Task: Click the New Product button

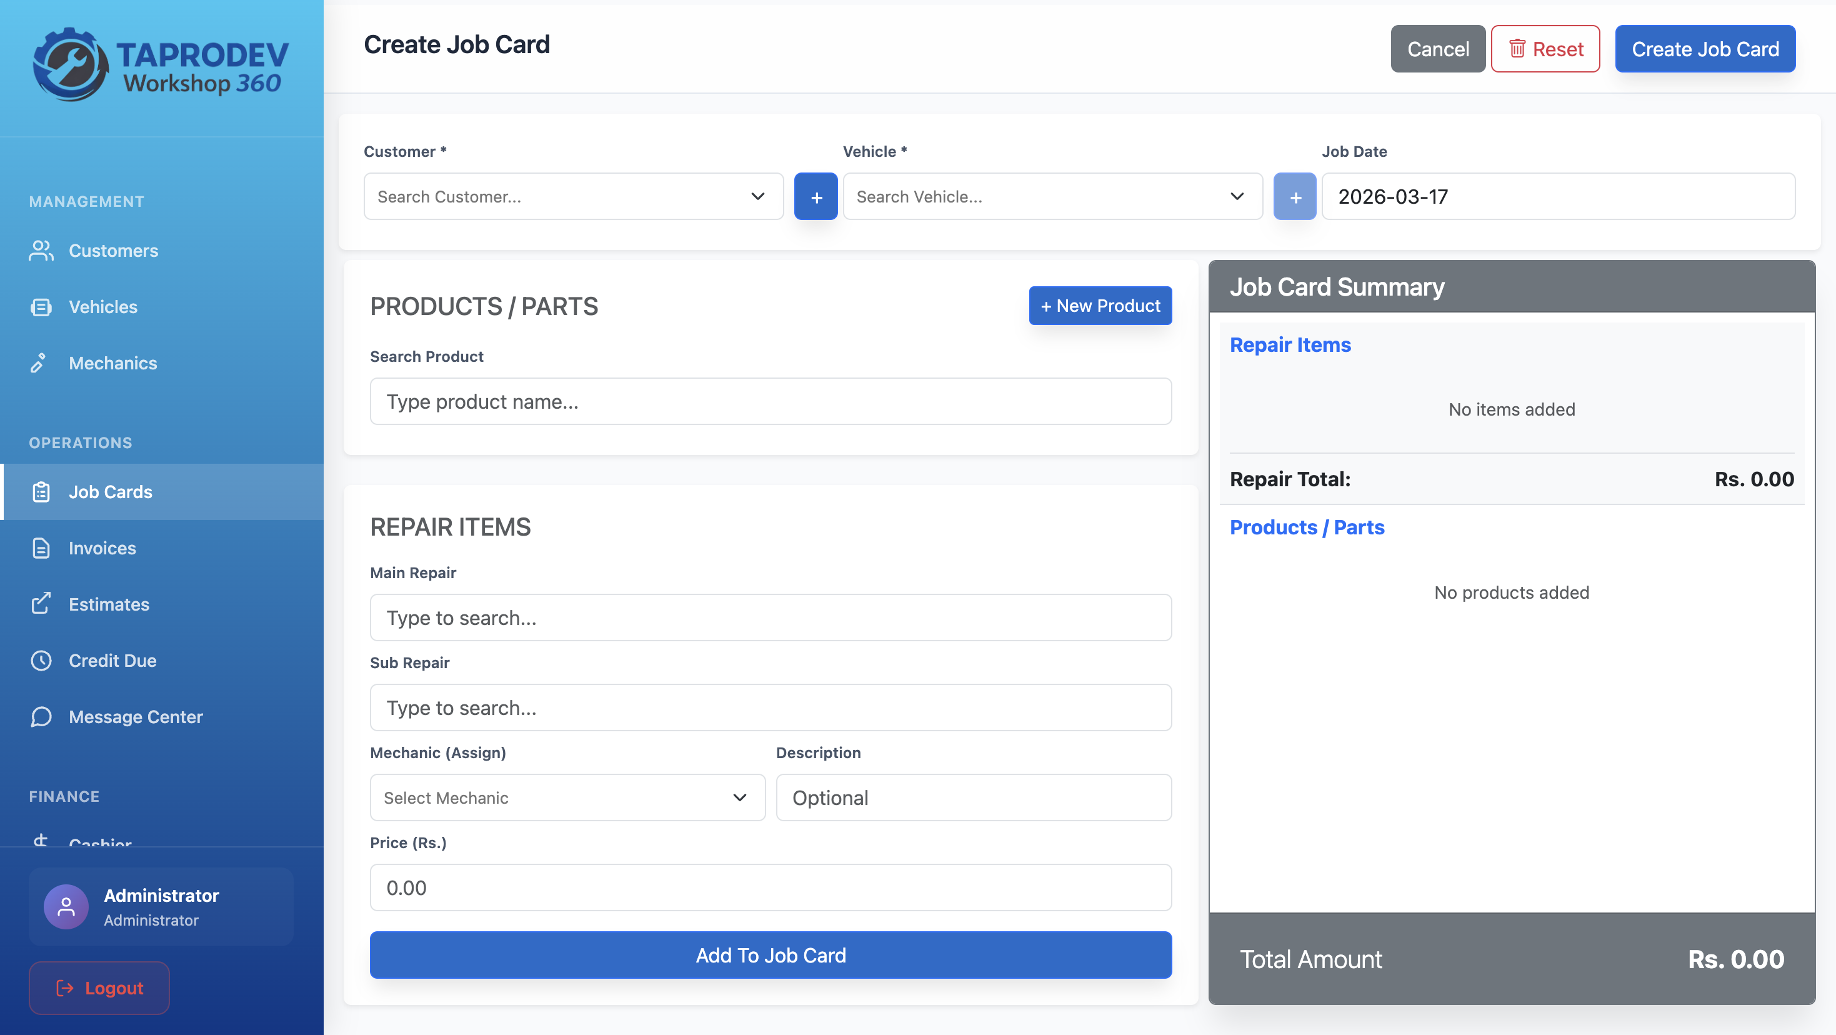Action: 1100,305
